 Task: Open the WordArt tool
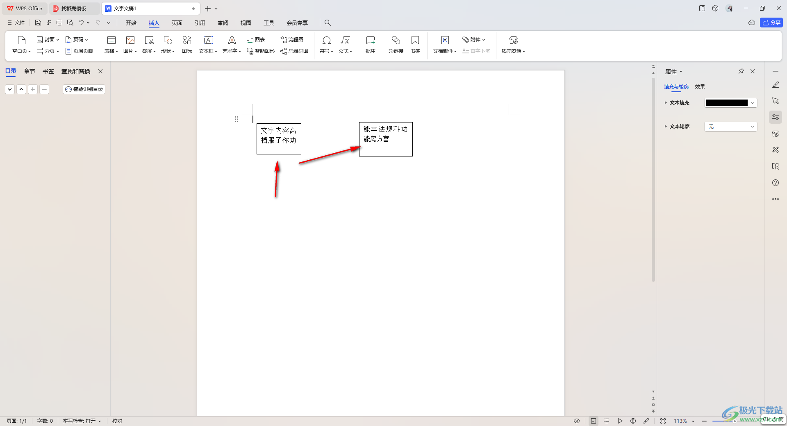232,45
